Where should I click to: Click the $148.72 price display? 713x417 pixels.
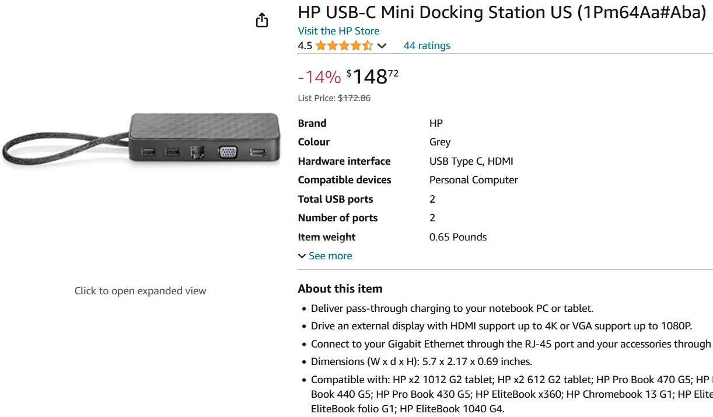pos(371,76)
